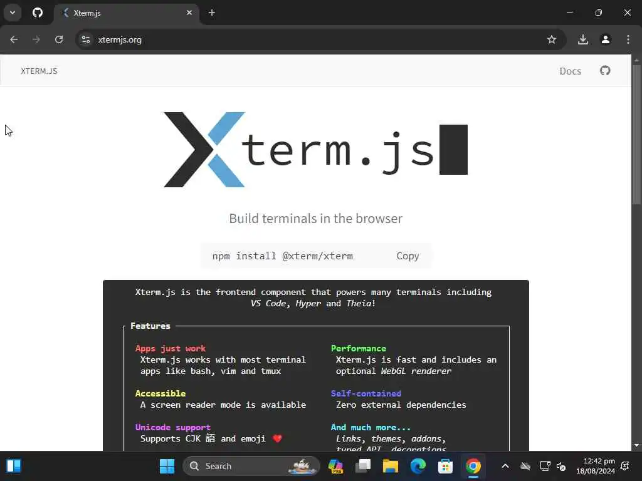Click 'Hyper' in the terminal text

(308, 304)
